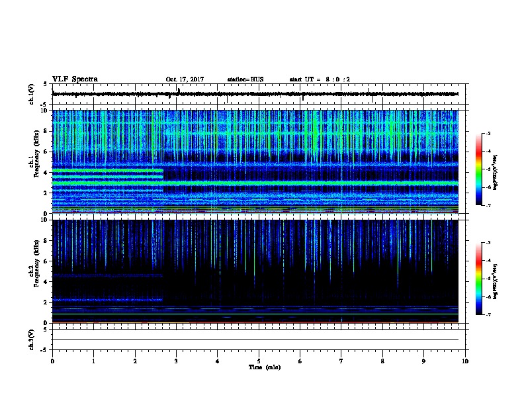
Task: Click the "-7" label on ch.2 color scale
Action: 488,314
